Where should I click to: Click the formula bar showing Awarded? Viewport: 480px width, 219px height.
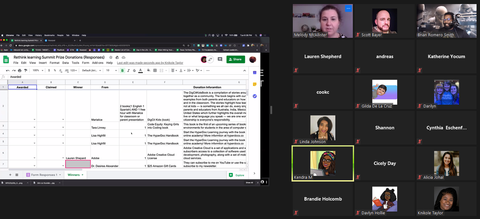(128, 77)
